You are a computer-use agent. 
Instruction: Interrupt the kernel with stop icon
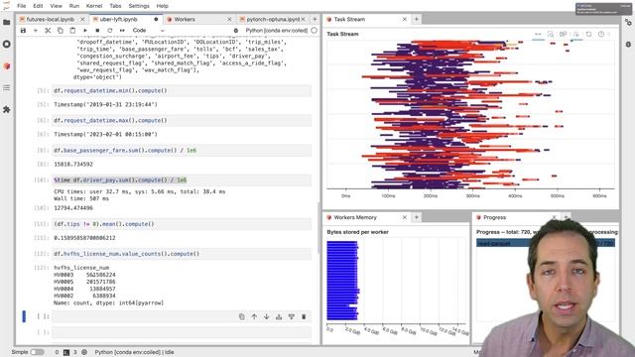97,31
